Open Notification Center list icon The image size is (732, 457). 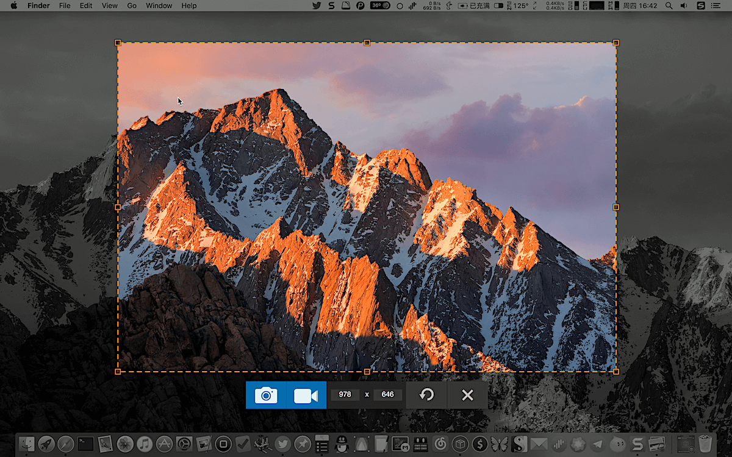pyautogui.click(x=717, y=5)
